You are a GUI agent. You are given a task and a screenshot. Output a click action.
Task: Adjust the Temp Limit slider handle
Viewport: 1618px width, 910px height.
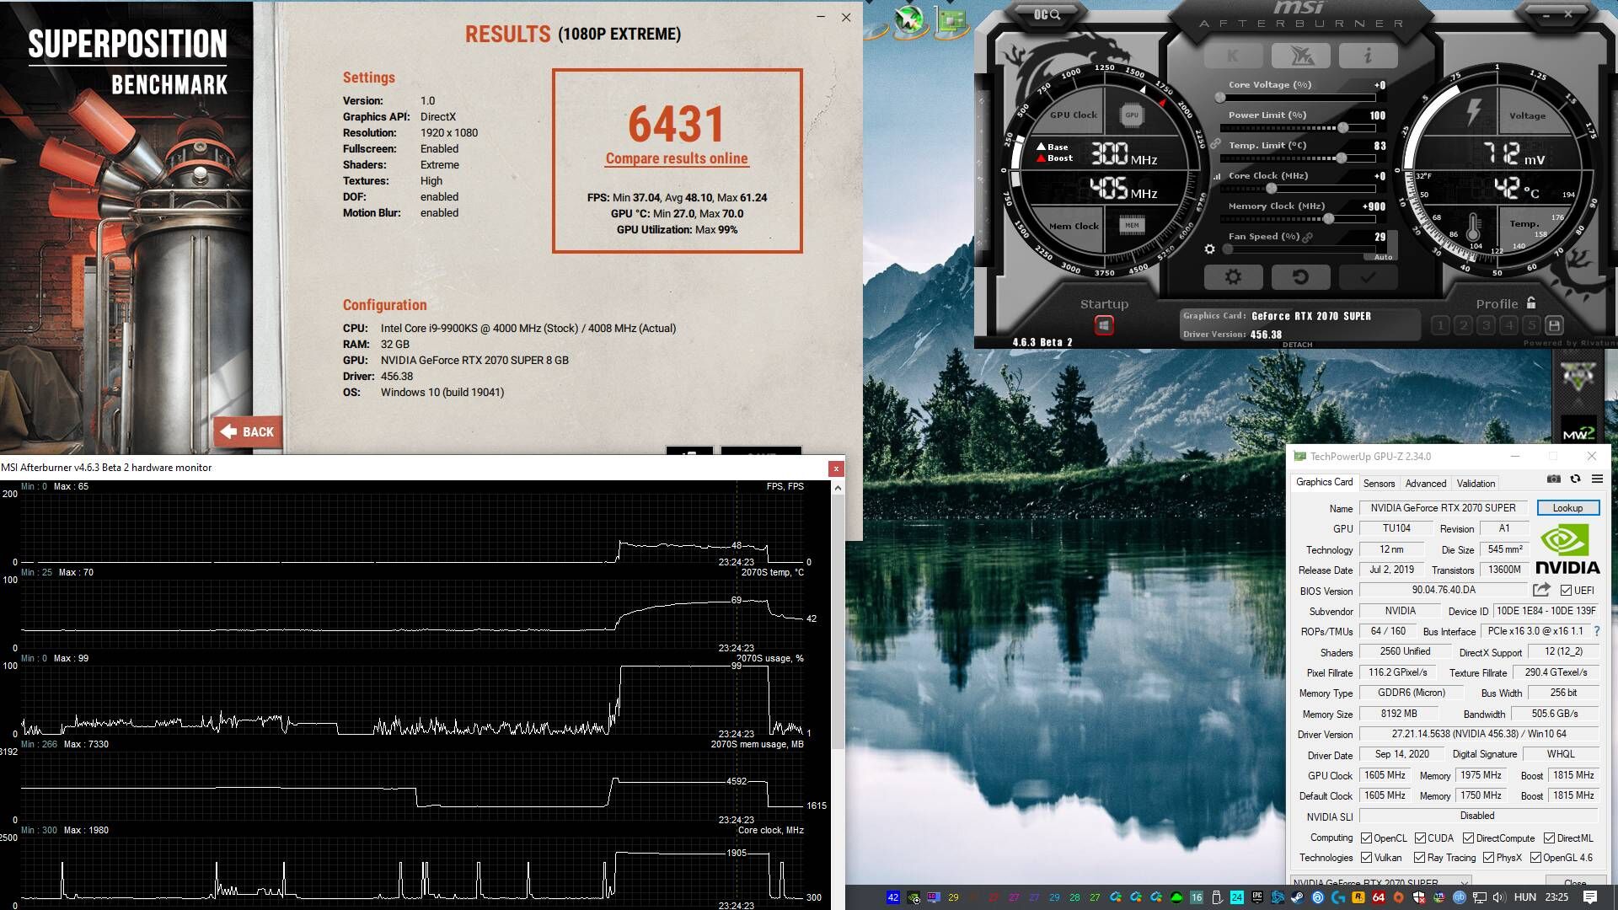[1341, 158]
